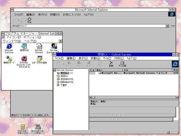This screenshot has width=181, height=136.
Task: Open オプション(O) menu in Program Manager
Action: click(x=32, y=37)
